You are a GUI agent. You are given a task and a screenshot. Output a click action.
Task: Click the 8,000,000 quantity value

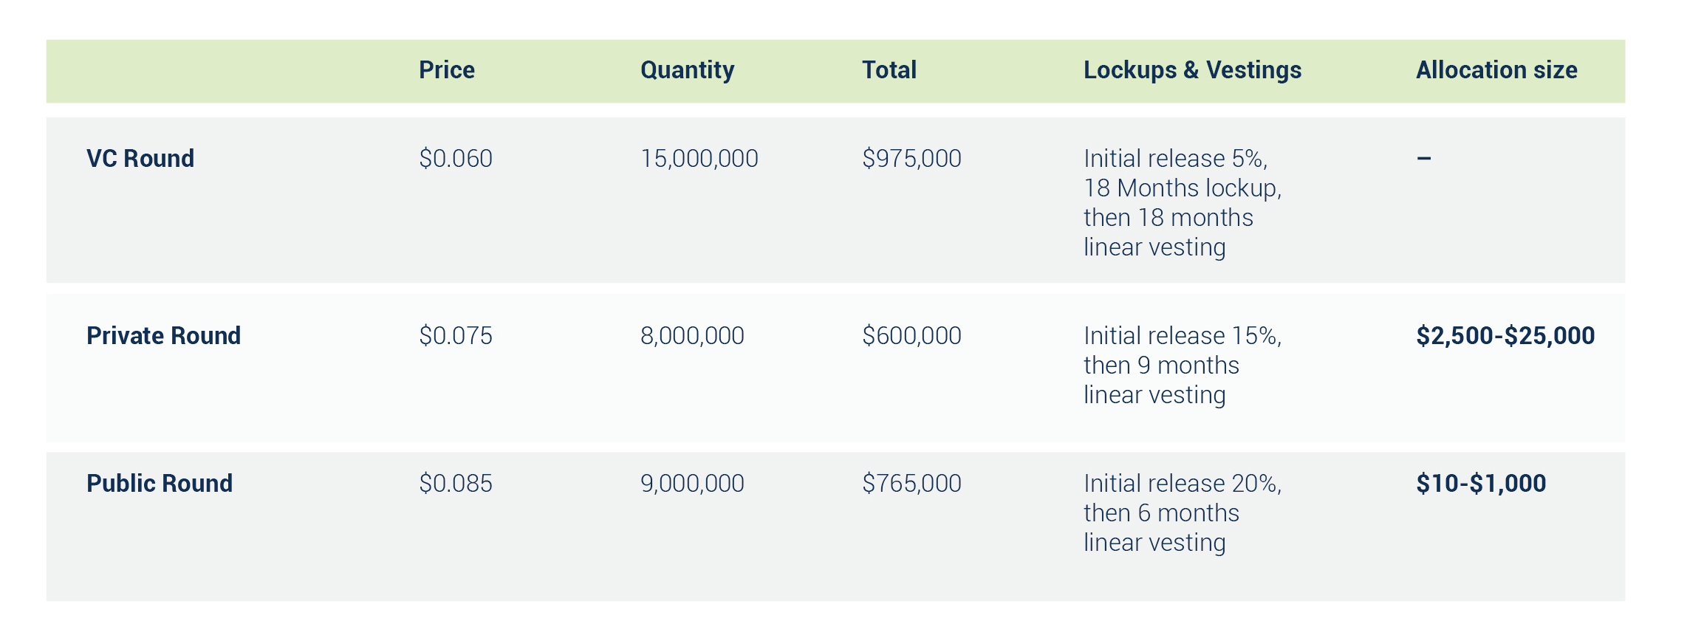click(x=693, y=337)
